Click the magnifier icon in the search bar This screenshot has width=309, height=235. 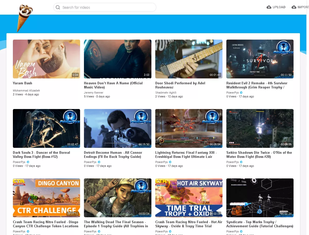tap(58, 7)
